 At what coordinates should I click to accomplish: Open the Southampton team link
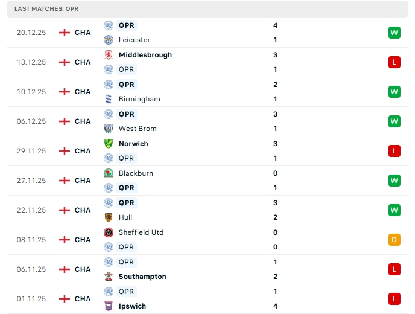[142, 277]
